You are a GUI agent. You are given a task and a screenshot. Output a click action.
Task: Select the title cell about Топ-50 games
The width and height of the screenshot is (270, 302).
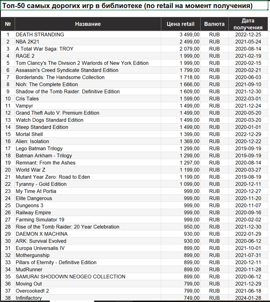(134, 6)
